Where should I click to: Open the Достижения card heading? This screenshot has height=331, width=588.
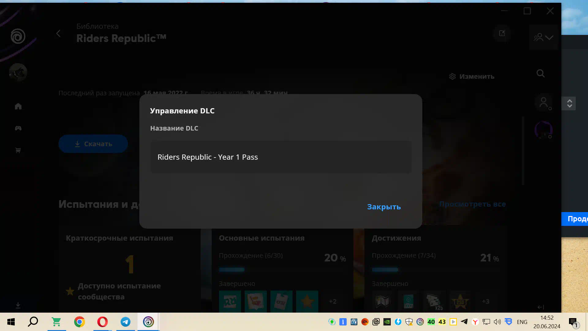tap(396, 238)
